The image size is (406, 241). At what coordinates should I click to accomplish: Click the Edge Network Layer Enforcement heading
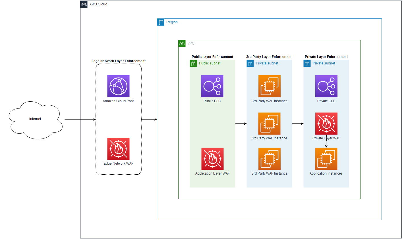pos(118,61)
